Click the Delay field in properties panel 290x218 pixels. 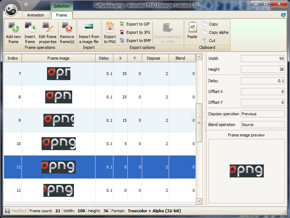[x=263, y=81]
